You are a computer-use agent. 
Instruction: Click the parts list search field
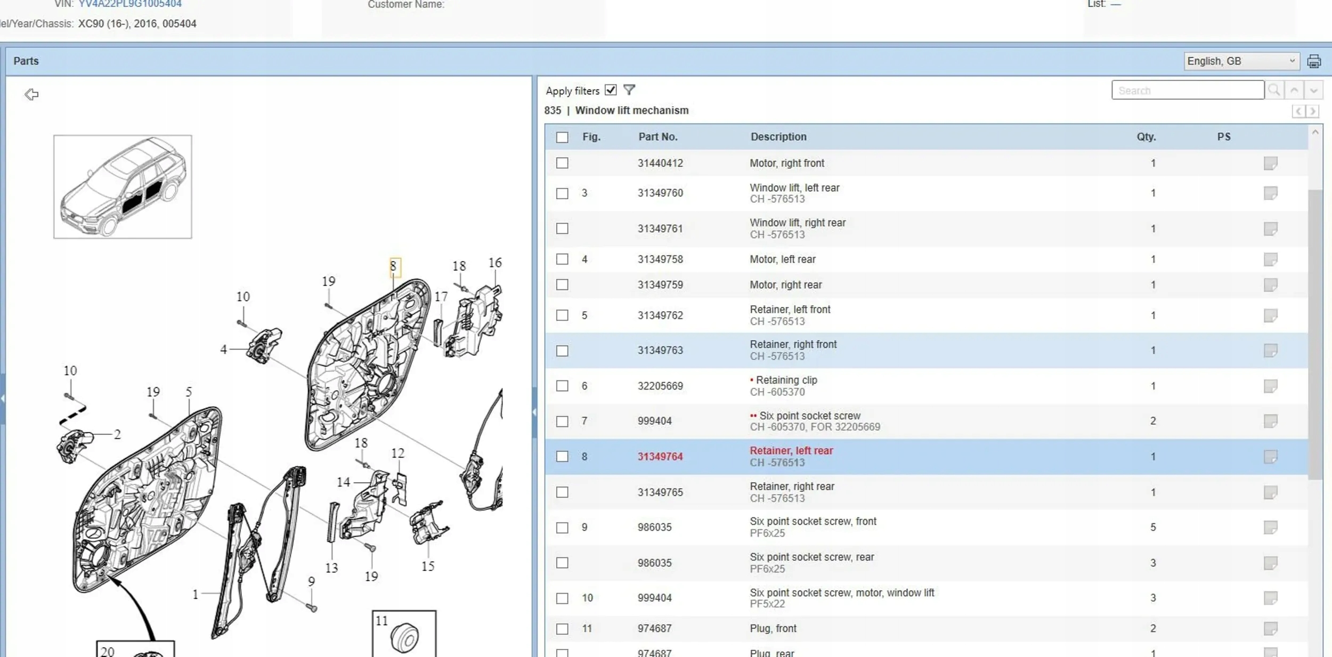(x=1188, y=90)
